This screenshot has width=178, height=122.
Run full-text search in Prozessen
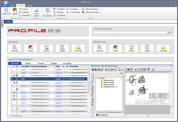click(59, 15)
